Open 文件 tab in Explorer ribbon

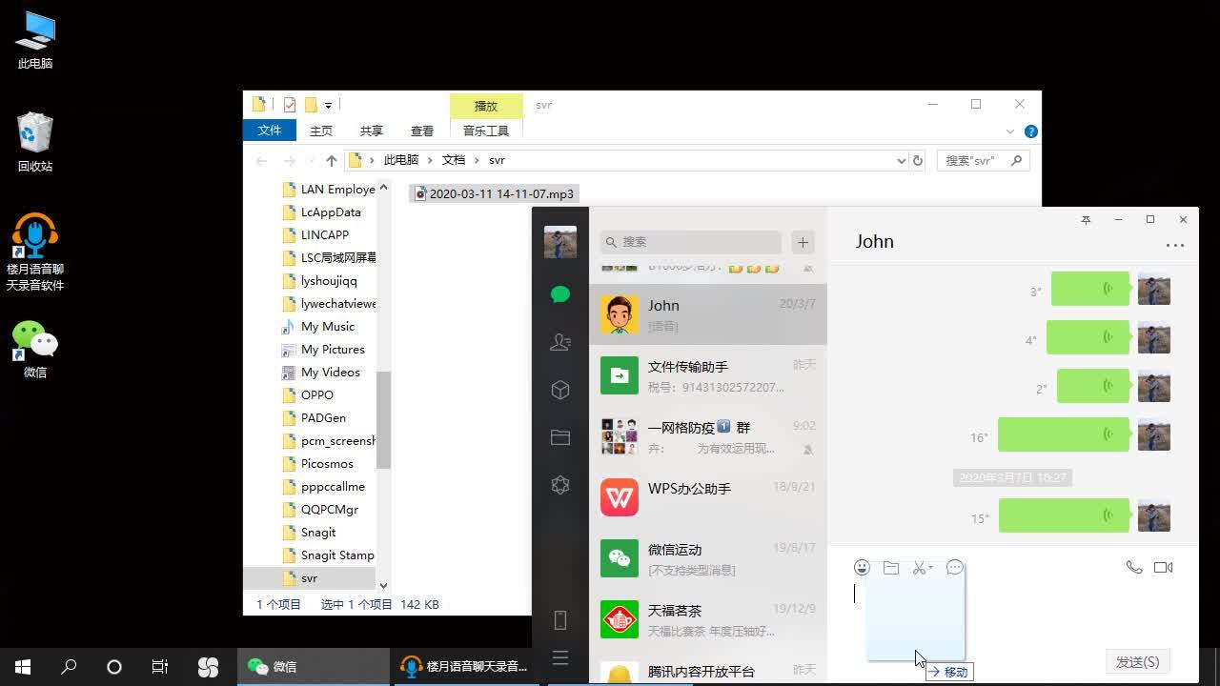click(x=270, y=131)
